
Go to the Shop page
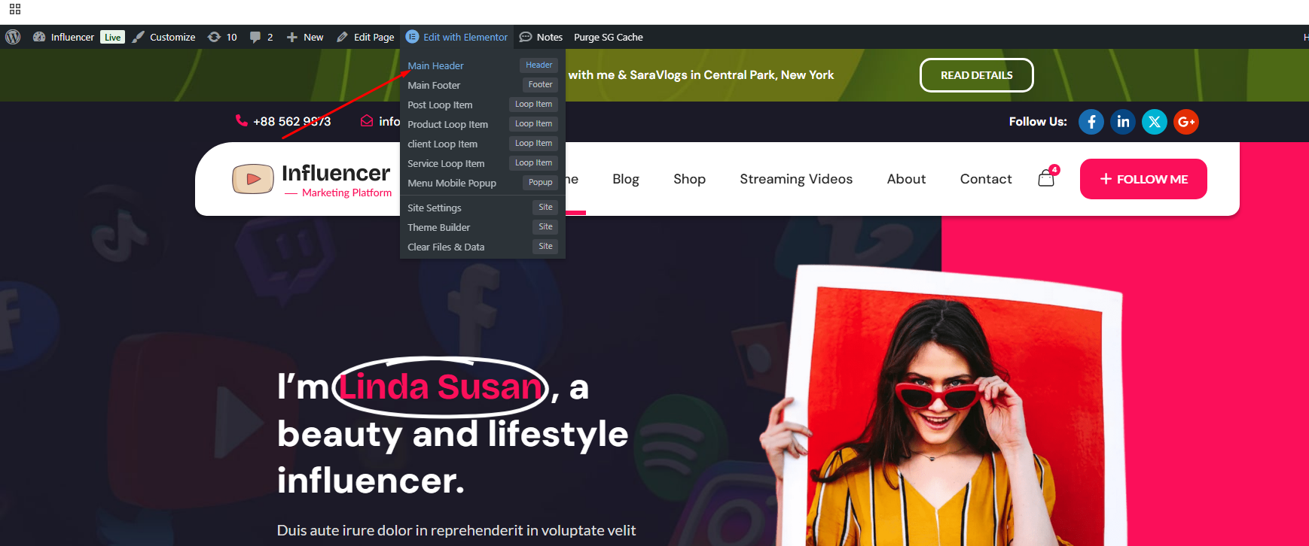689,179
